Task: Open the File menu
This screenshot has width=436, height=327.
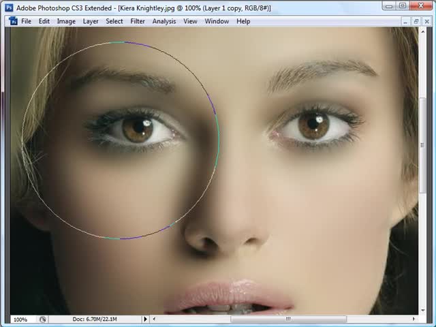Action: coord(26,21)
